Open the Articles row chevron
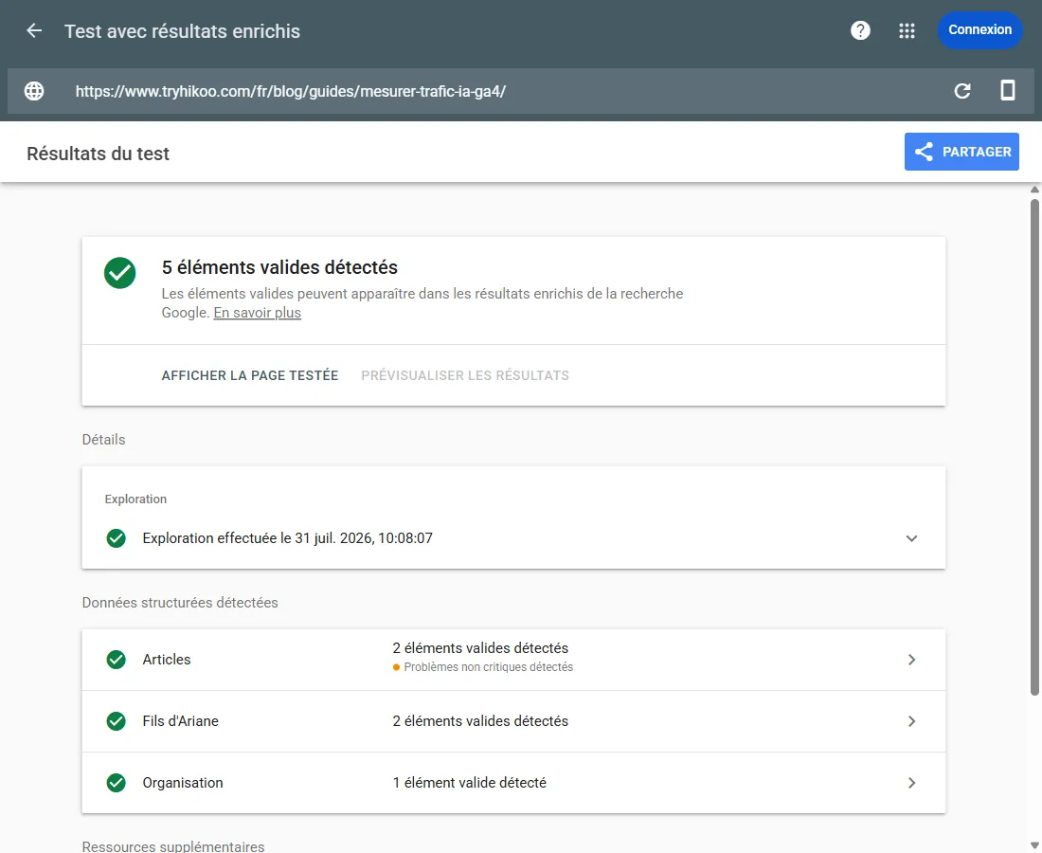This screenshot has width=1042, height=853. click(911, 660)
